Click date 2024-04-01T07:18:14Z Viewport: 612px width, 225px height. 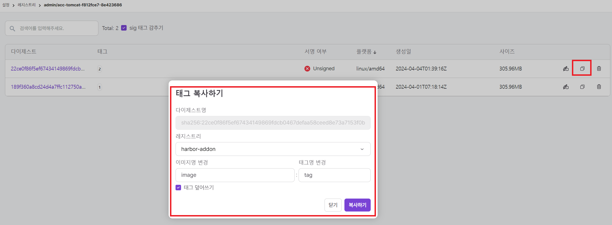[421, 87]
